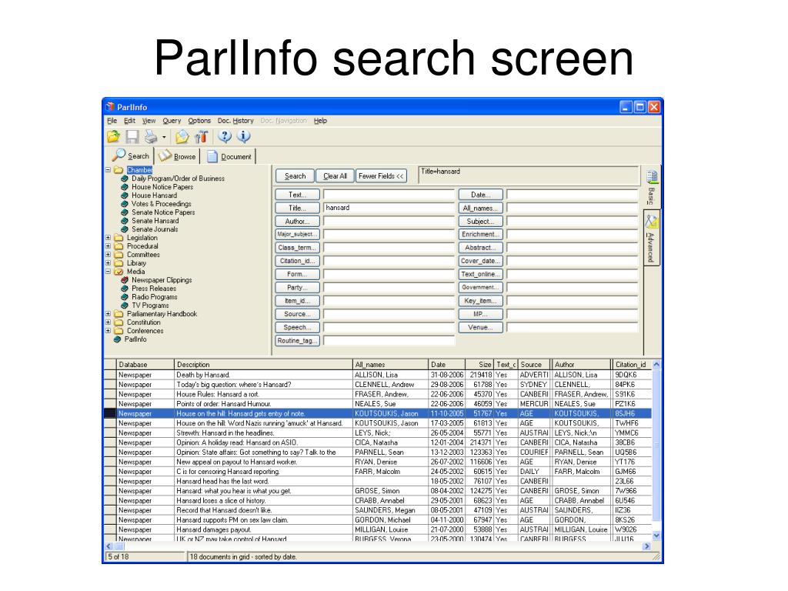788x591 pixels.
Task: Select Senate Notice Papers book icon
Action: click(125, 212)
